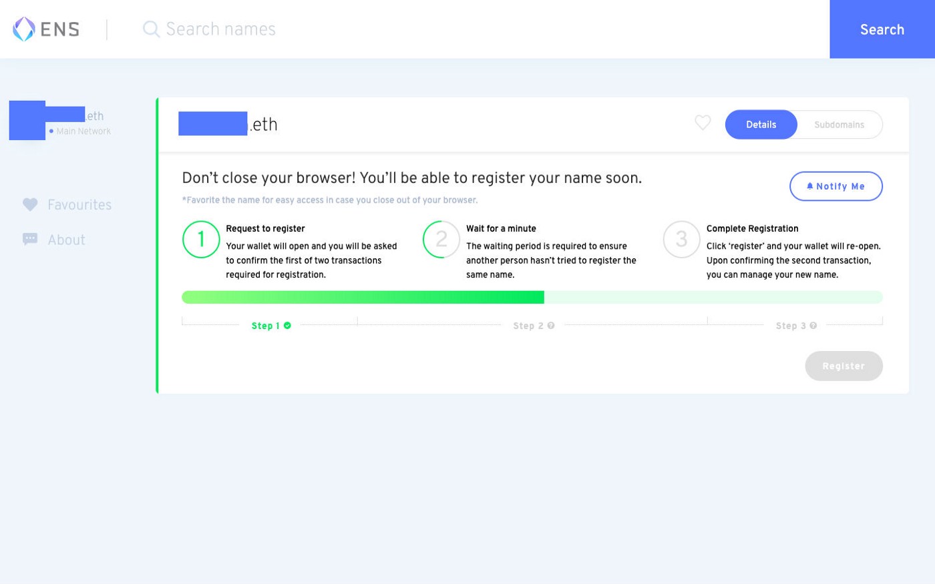Click the blue Search button
This screenshot has height=584, width=935.
882,29
